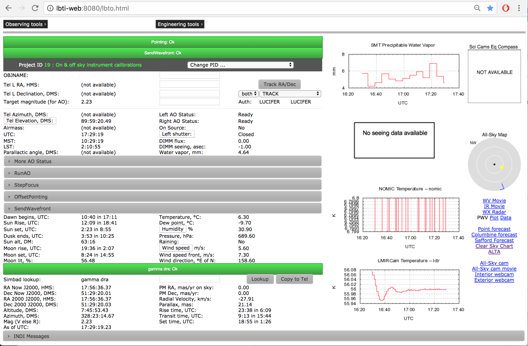Click the LMIRCam Temperature plot
This screenshot has height=346, width=528.
click(409, 286)
